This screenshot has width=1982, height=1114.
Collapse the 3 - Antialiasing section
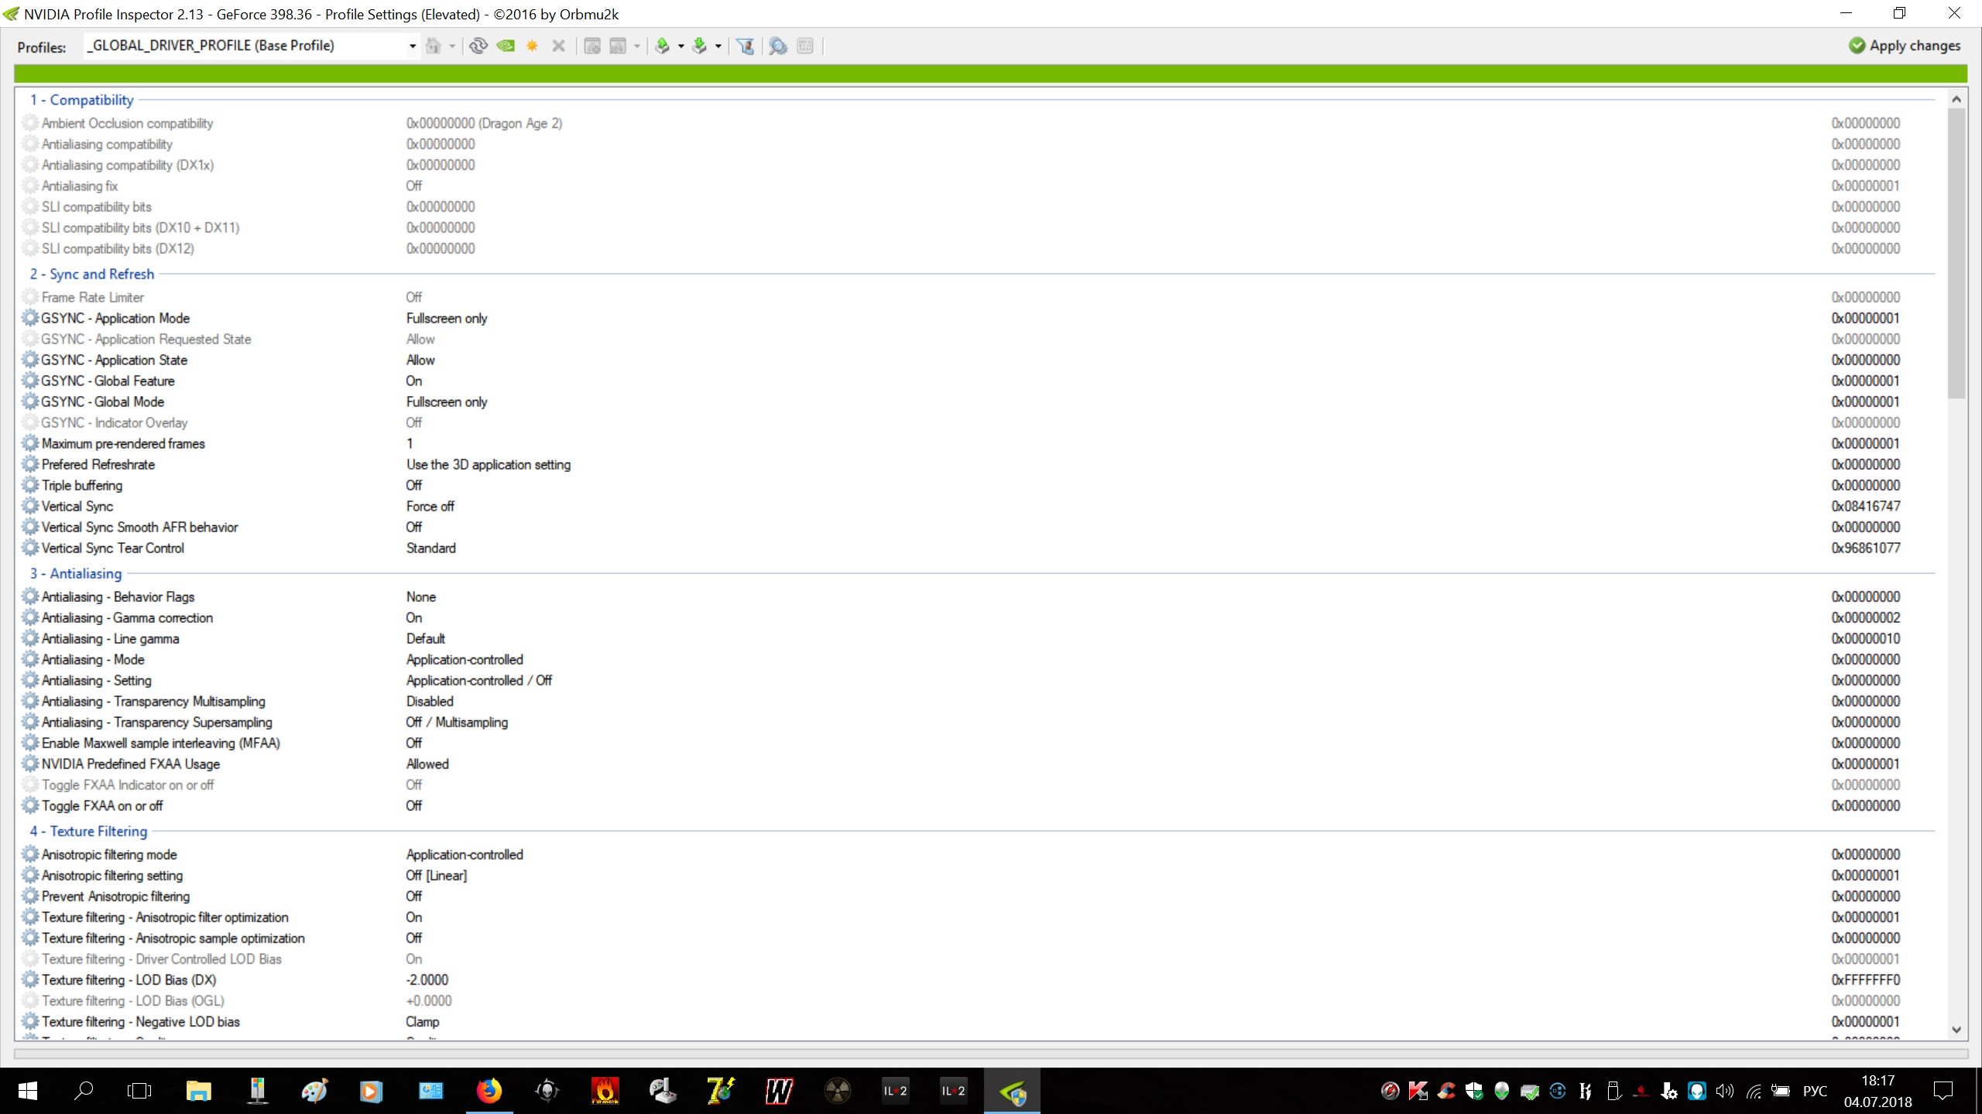[76, 573]
